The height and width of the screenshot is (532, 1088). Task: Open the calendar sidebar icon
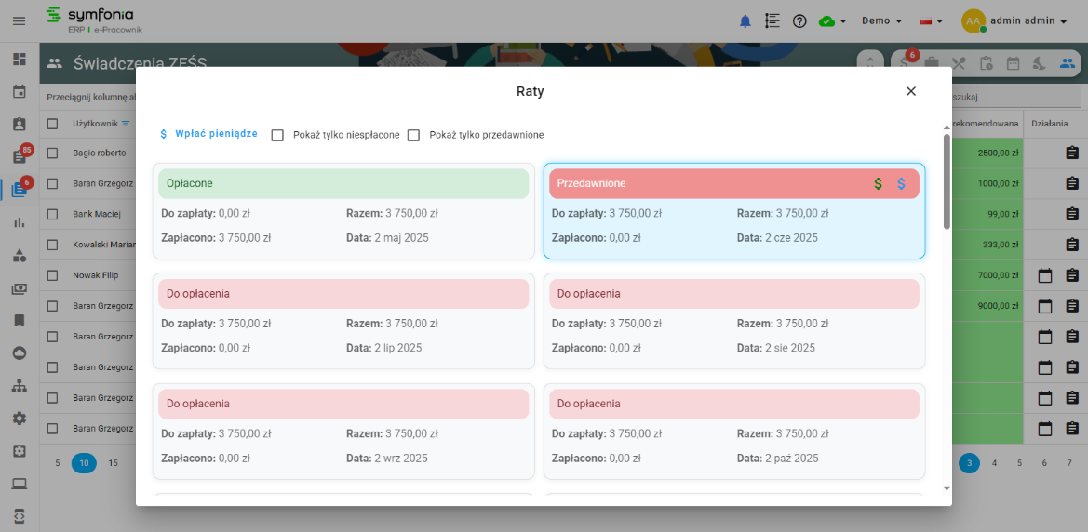(x=20, y=91)
